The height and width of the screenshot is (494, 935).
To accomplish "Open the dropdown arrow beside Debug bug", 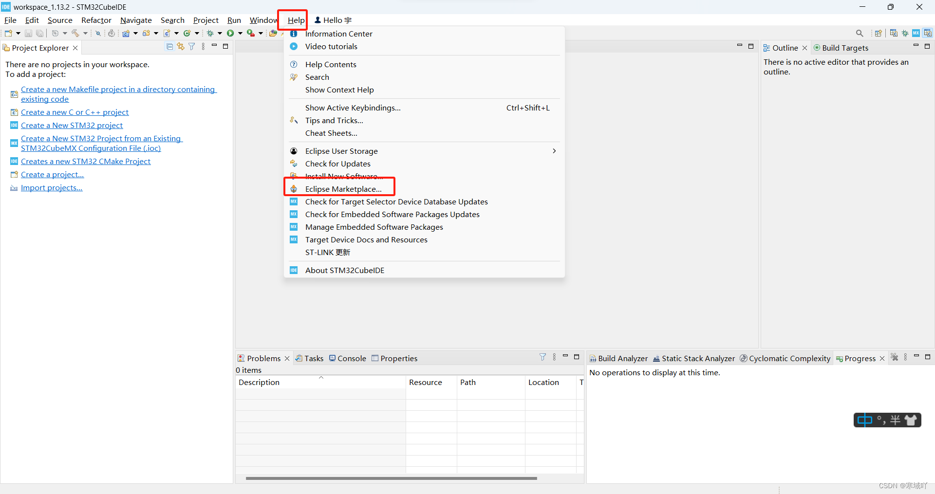I will click(x=220, y=33).
